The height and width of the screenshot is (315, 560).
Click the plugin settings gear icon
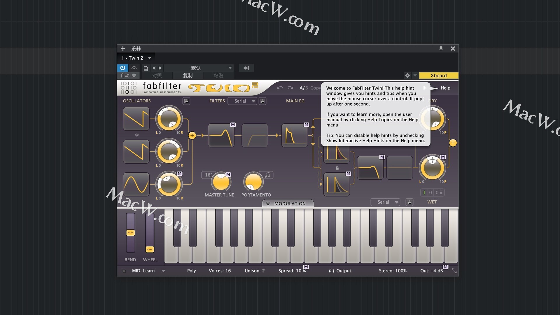407,76
